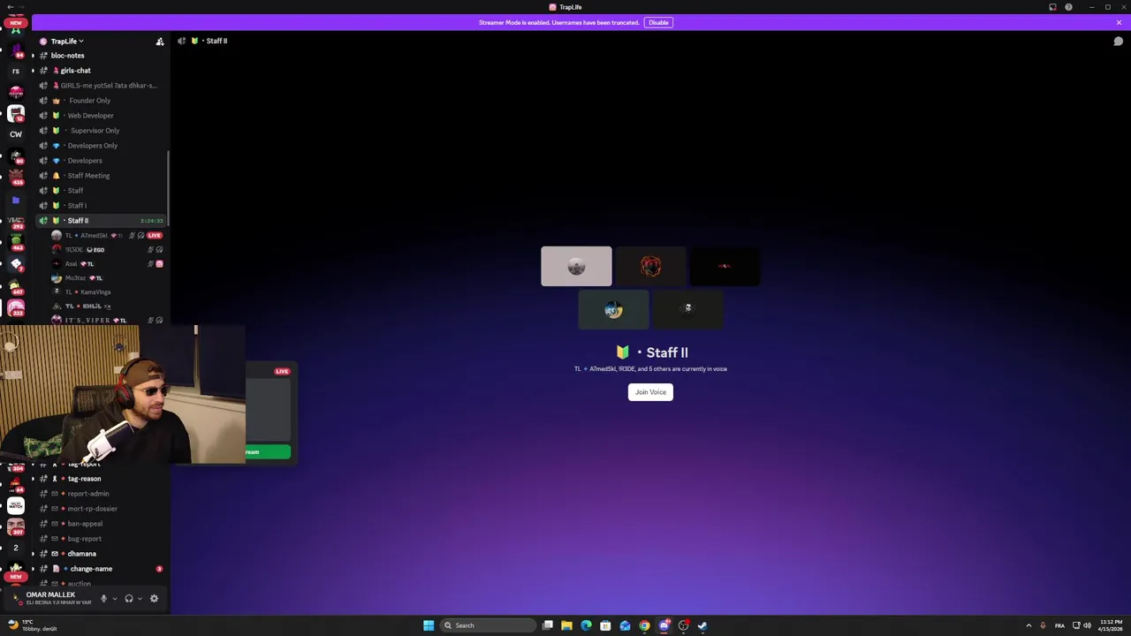Join the Staff Meeting voice channel
1131x636 pixels.
coord(102,176)
